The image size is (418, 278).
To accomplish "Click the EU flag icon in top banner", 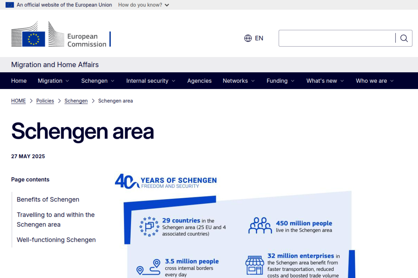I will click(x=10, y=5).
